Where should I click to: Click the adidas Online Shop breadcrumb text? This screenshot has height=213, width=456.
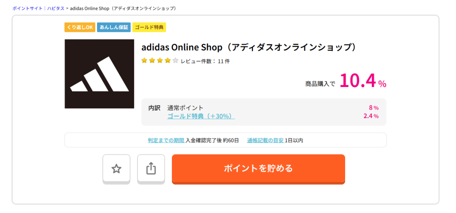[x=123, y=8]
